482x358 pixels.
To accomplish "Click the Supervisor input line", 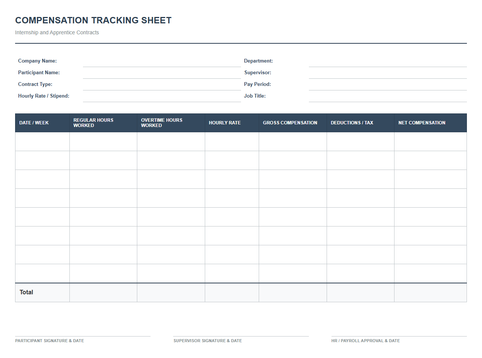I will (388, 73).
